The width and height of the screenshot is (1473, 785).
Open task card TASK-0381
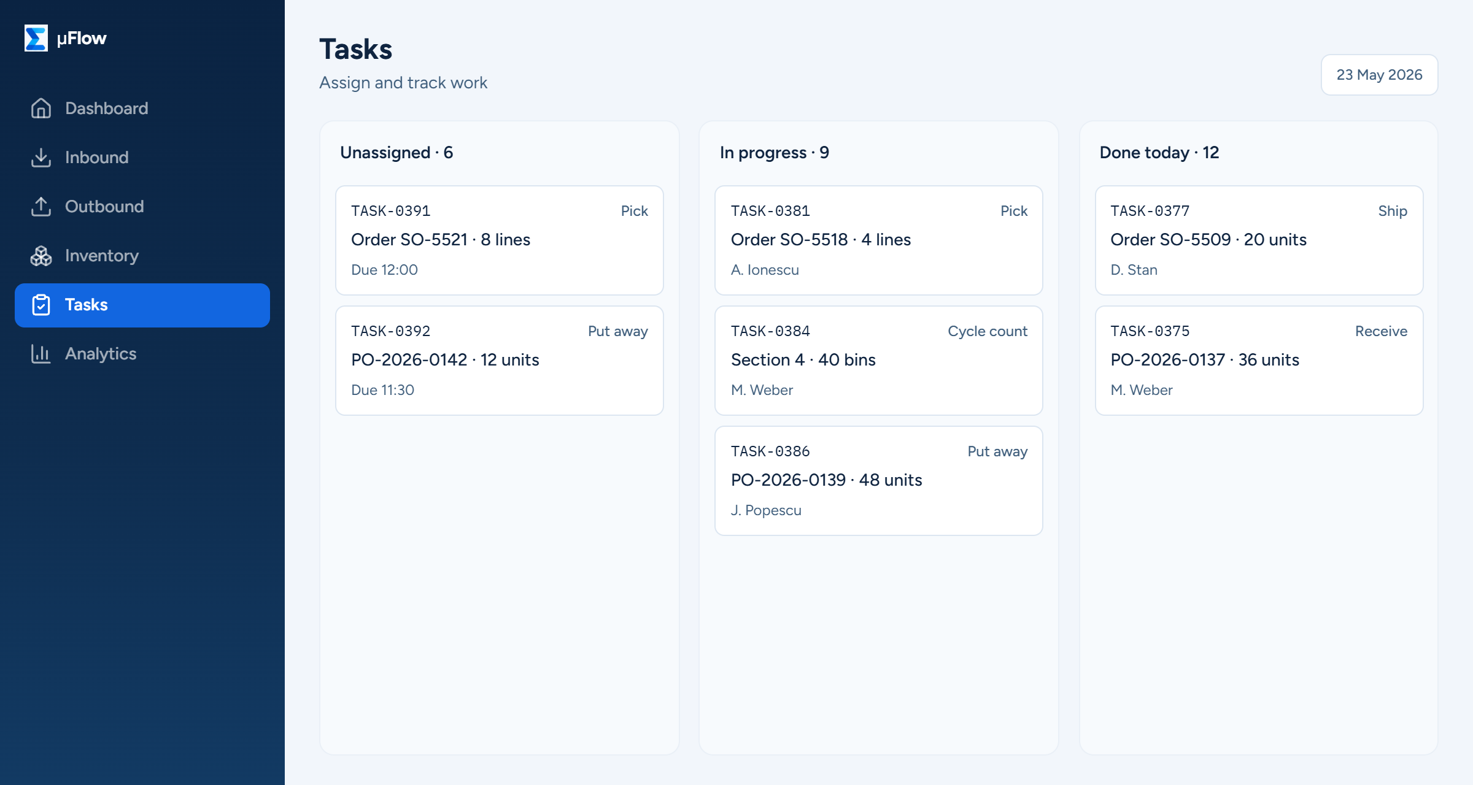click(x=879, y=240)
